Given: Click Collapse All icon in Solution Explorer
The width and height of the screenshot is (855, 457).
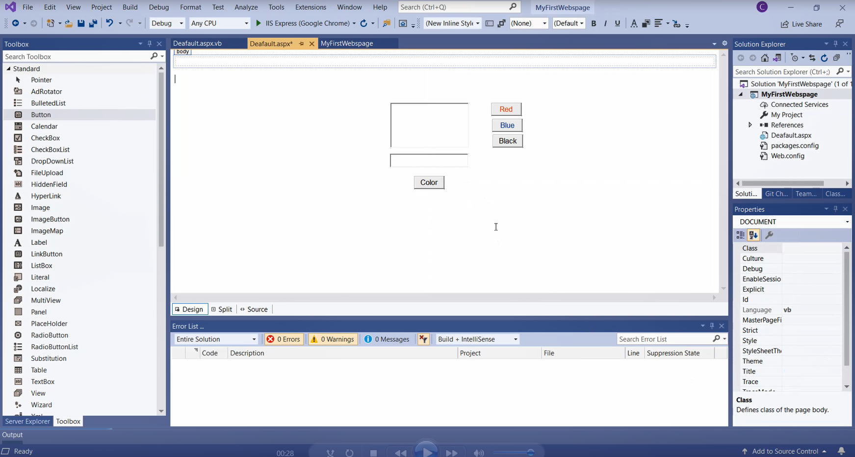Looking at the screenshot, I should [x=836, y=58].
